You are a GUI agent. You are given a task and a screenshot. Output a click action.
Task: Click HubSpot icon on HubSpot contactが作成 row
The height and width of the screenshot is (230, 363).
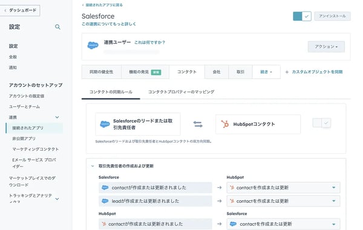pyautogui.click(x=104, y=224)
